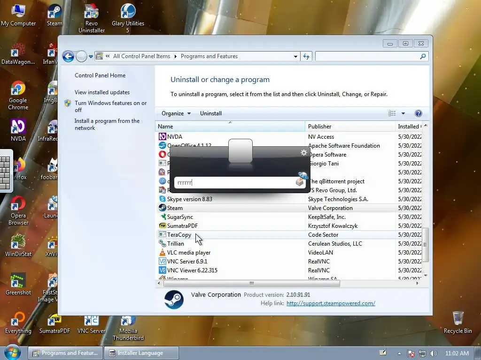Click Install a program from the network
Screen dimensions: 481x360
tap(107, 124)
